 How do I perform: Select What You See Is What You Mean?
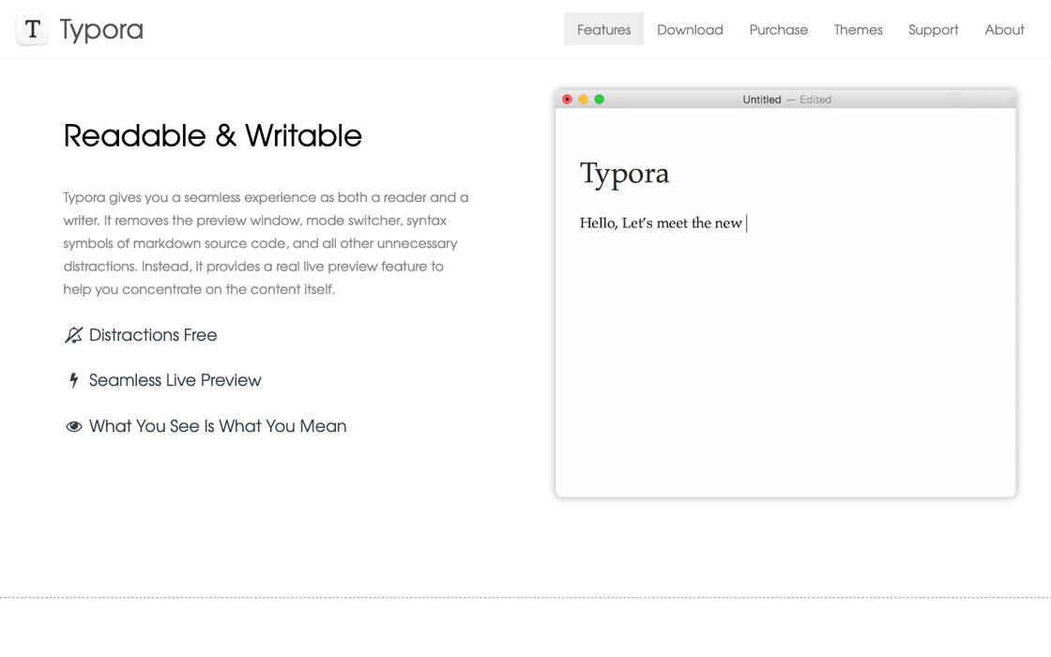(218, 426)
